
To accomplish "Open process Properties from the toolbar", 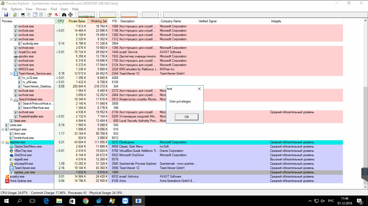I will pos(49,15).
